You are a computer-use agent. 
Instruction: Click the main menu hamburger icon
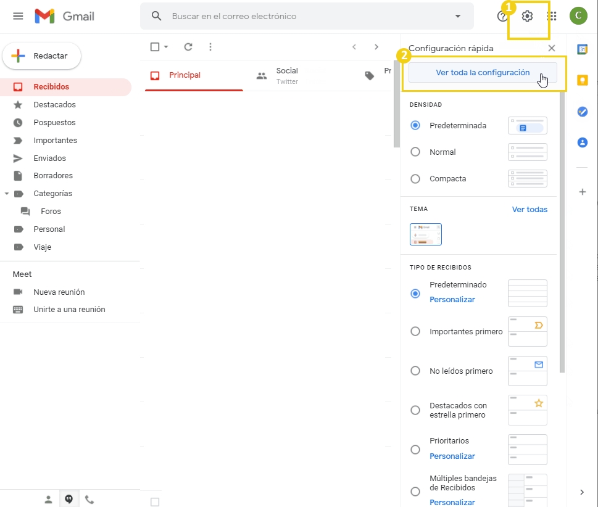pyautogui.click(x=18, y=16)
